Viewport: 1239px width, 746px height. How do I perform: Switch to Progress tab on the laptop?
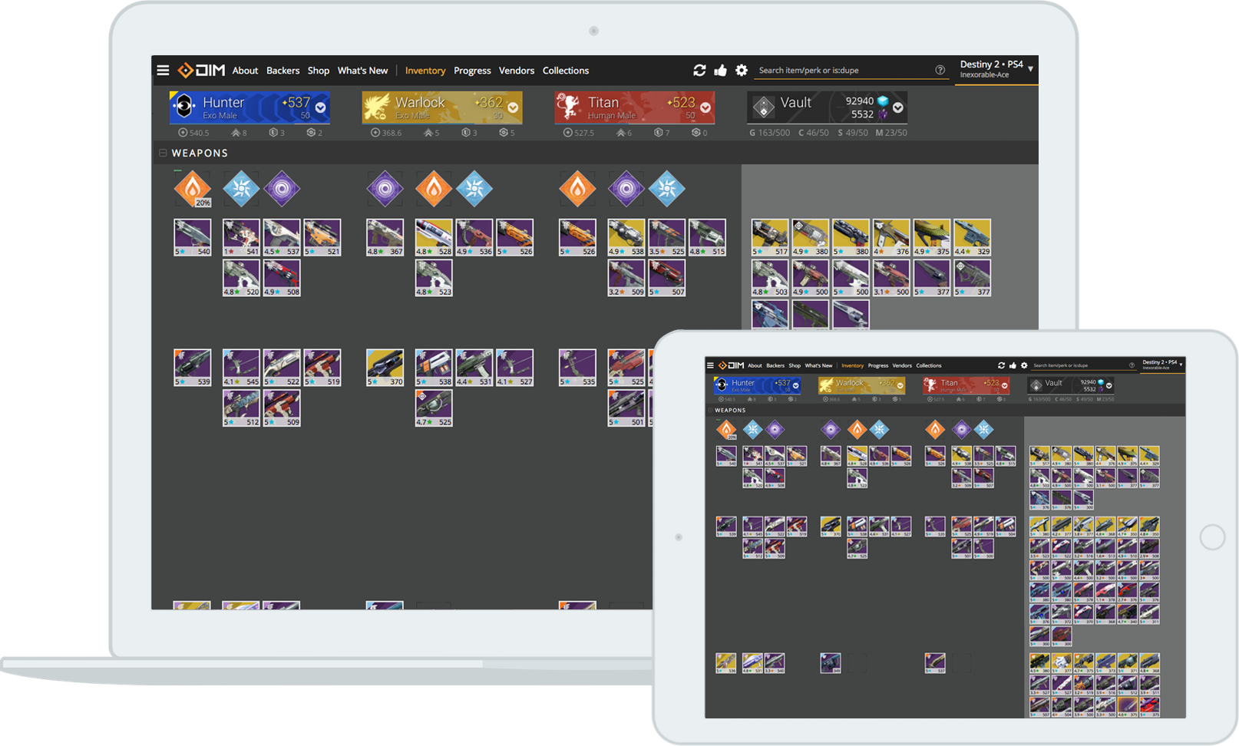[x=472, y=71]
